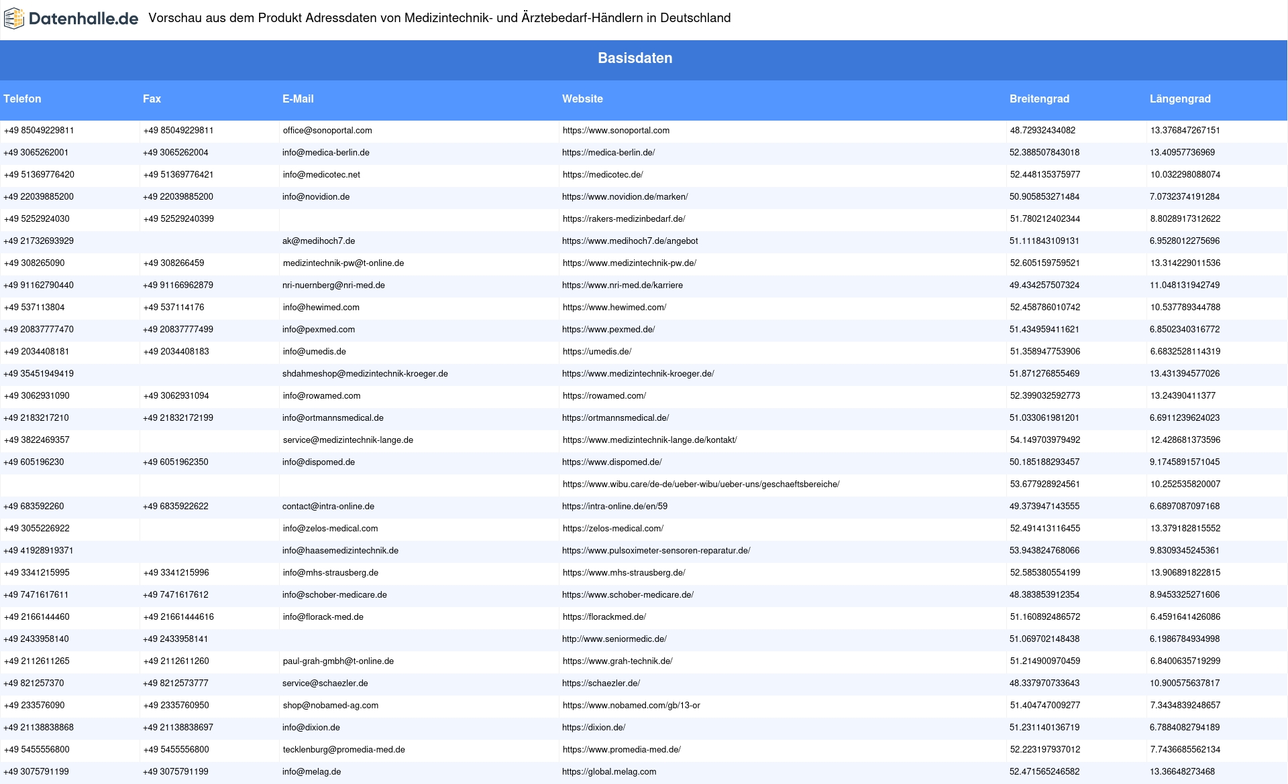Click the Website column header
Screen dimensions: 1288x784
tap(582, 99)
